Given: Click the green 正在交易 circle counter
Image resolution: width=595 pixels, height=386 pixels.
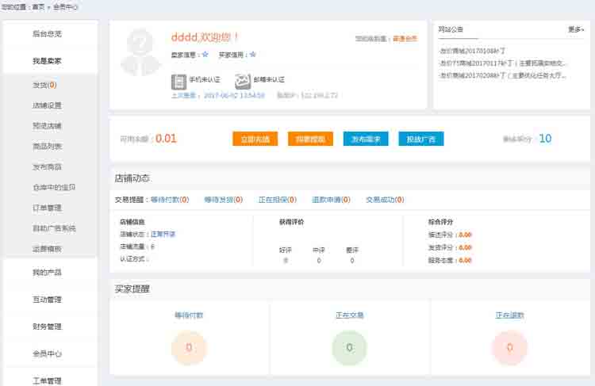Looking at the screenshot, I should 349,347.
